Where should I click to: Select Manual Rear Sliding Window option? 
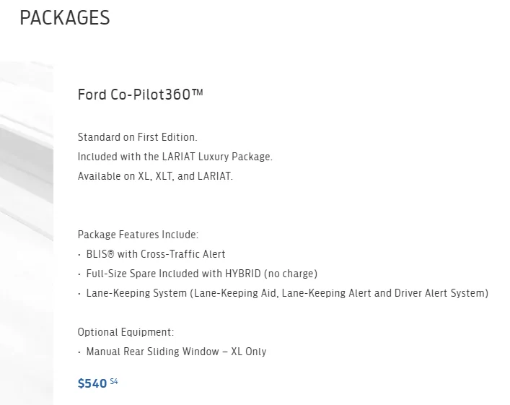[176, 352]
